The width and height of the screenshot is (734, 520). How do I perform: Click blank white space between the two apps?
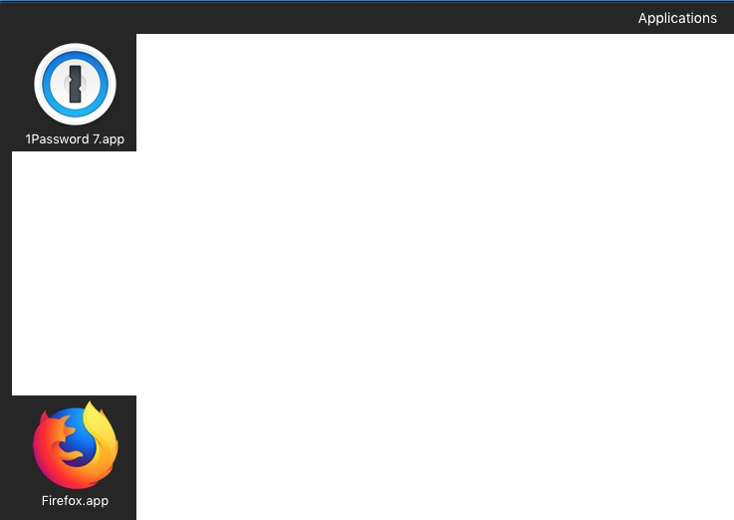tap(74, 273)
